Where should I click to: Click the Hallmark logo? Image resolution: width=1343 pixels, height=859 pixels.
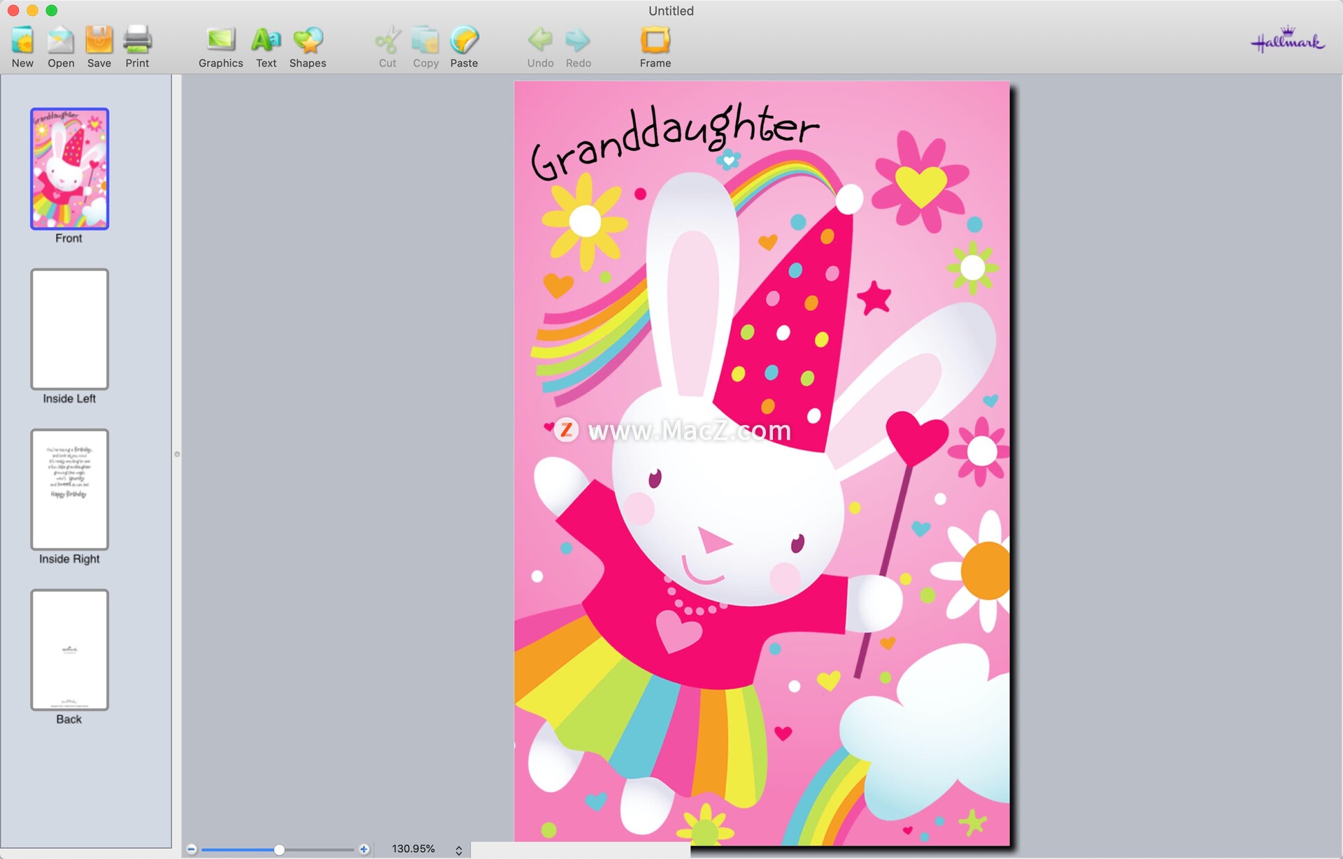(x=1288, y=41)
